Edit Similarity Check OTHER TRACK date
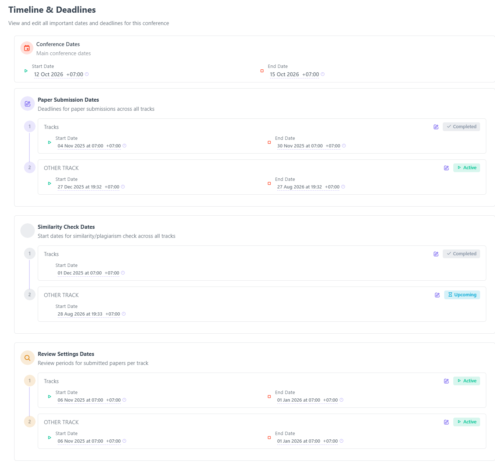Image resolution: width=495 pixels, height=463 pixels. point(437,295)
